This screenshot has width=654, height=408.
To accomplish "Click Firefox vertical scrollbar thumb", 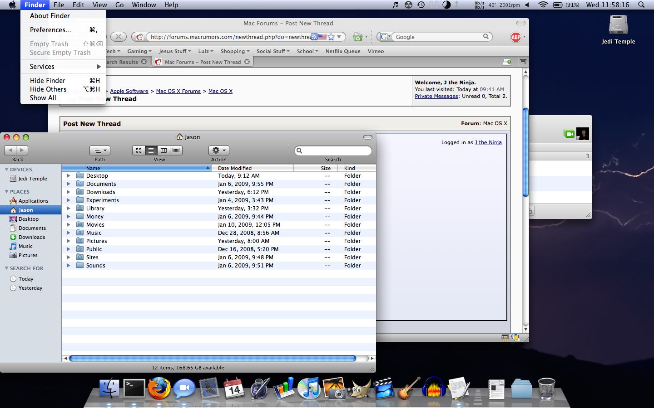I will [x=526, y=153].
